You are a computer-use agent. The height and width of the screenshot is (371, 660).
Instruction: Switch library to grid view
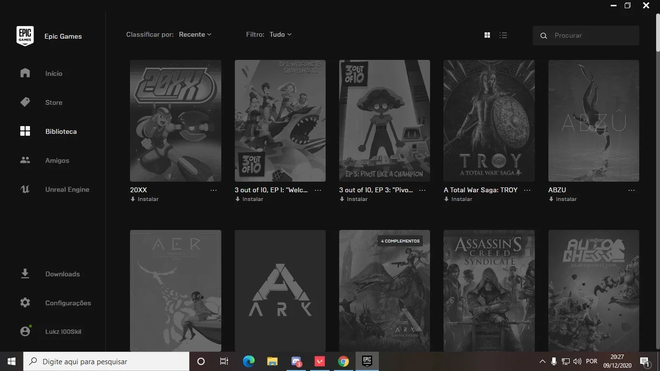click(x=487, y=35)
